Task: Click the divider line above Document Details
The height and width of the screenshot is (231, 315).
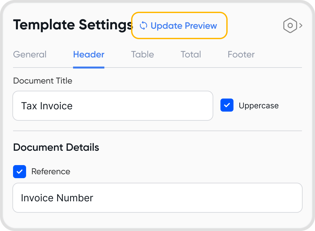Action: (157, 131)
